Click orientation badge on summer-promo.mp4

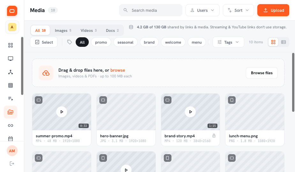(x=39, y=100)
